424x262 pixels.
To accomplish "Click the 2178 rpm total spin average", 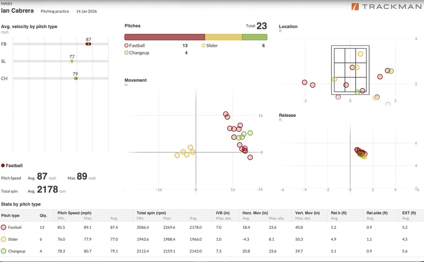I will [x=47, y=190].
